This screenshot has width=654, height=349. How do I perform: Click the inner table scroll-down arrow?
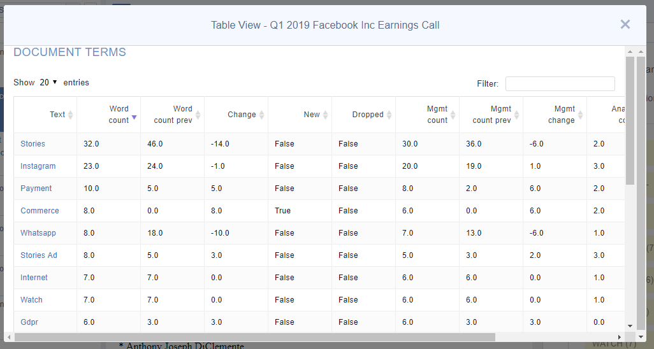[x=630, y=326]
